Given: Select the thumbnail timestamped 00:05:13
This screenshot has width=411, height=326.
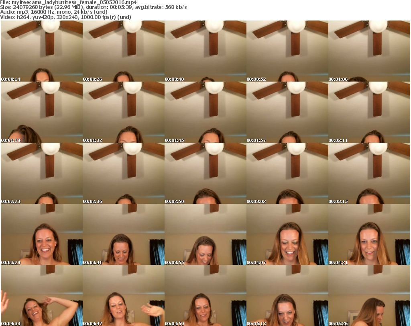Looking at the screenshot, I should (x=287, y=295).
